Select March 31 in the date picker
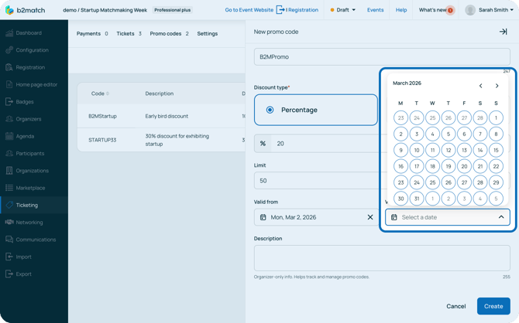Image resolution: width=519 pixels, height=323 pixels. pyautogui.click(x=417, y=199)
